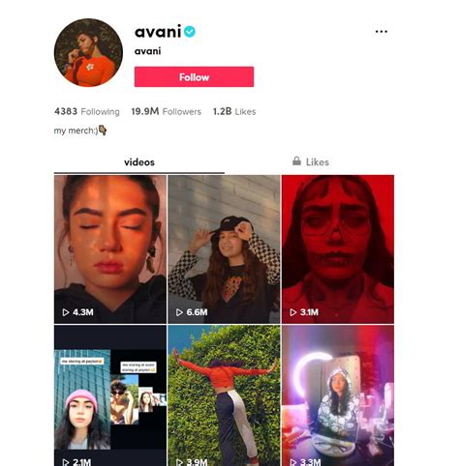Click the play icon on the 3.1M video
Image resolution: width=459 pixels, height=466 pixels.
(x=293, y=312)
